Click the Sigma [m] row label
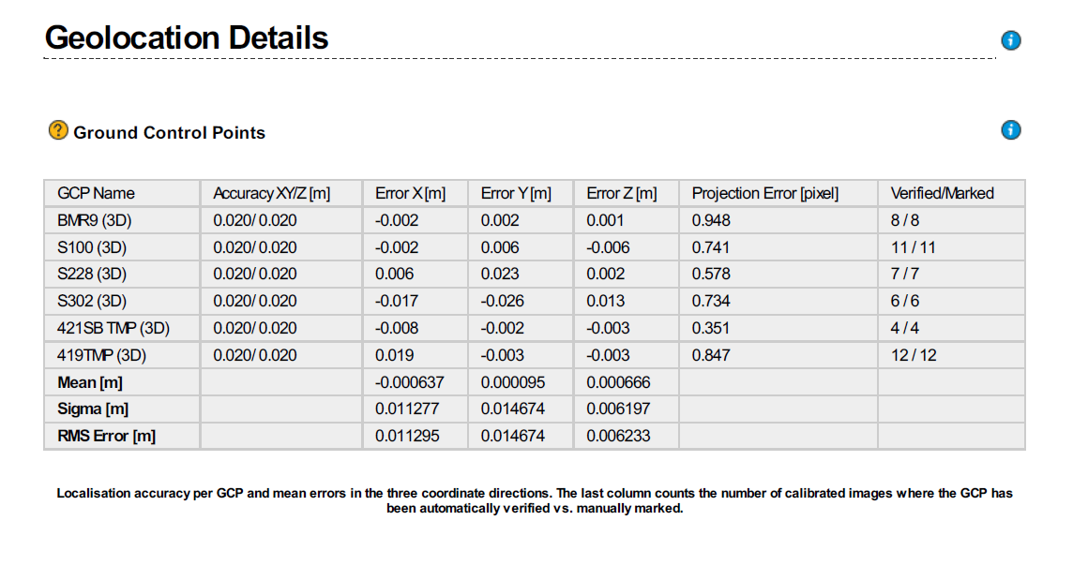The width and height of the screenshot is (1073, 565). click(x=92, y=409)
